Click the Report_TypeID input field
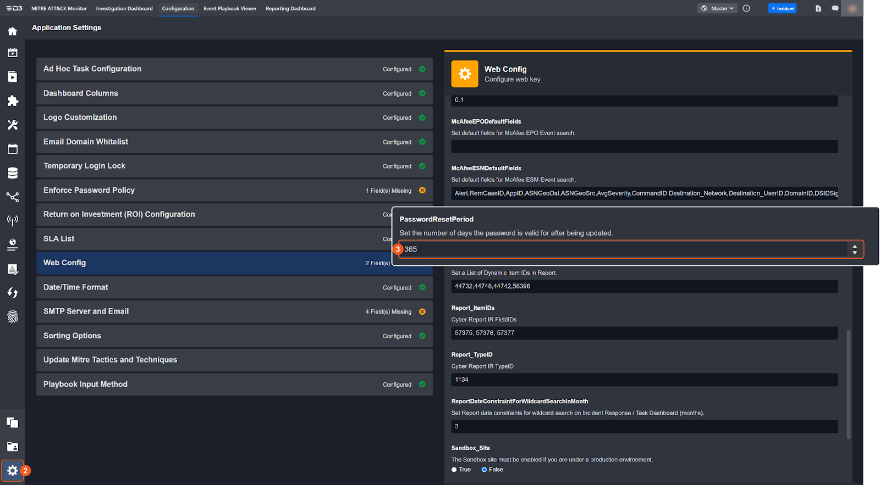Screen dimensions: 880x485 click(644, 380)
